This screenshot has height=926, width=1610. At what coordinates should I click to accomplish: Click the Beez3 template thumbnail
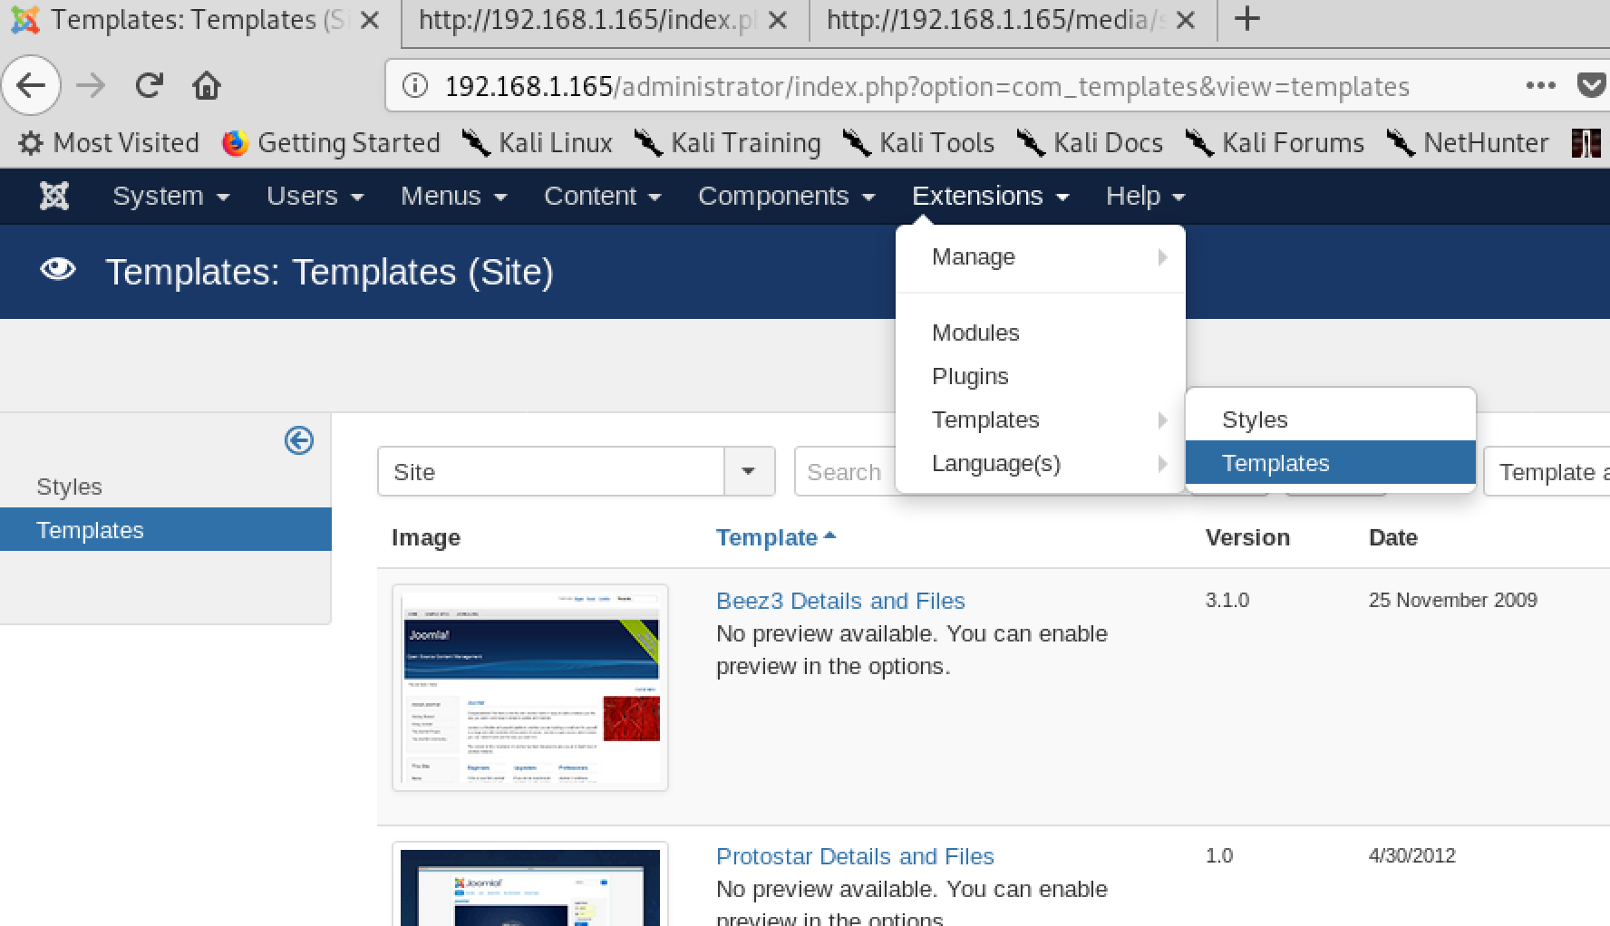530,688
